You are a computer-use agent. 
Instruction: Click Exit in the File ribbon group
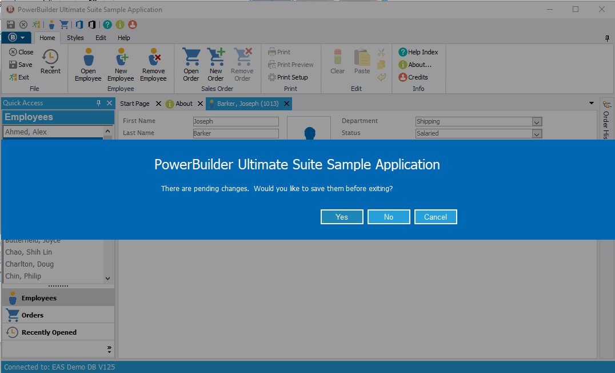(x=19, y=77)
